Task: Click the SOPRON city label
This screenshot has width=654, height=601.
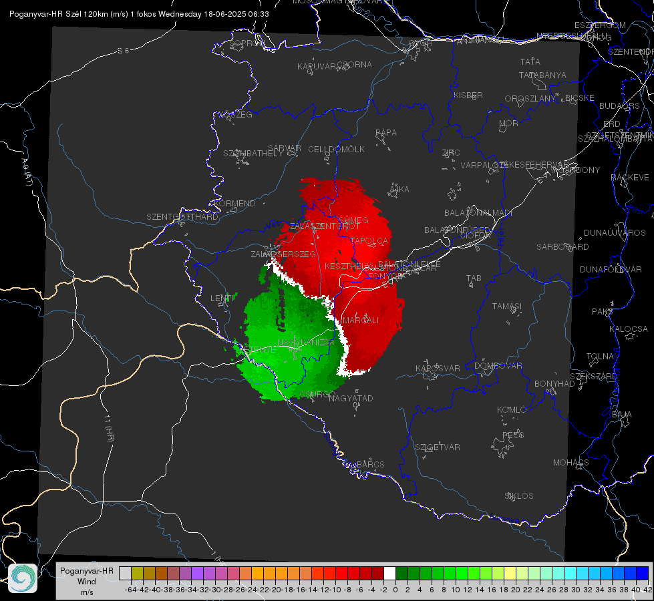Action: pyautogui.click(x=247, y=43)
